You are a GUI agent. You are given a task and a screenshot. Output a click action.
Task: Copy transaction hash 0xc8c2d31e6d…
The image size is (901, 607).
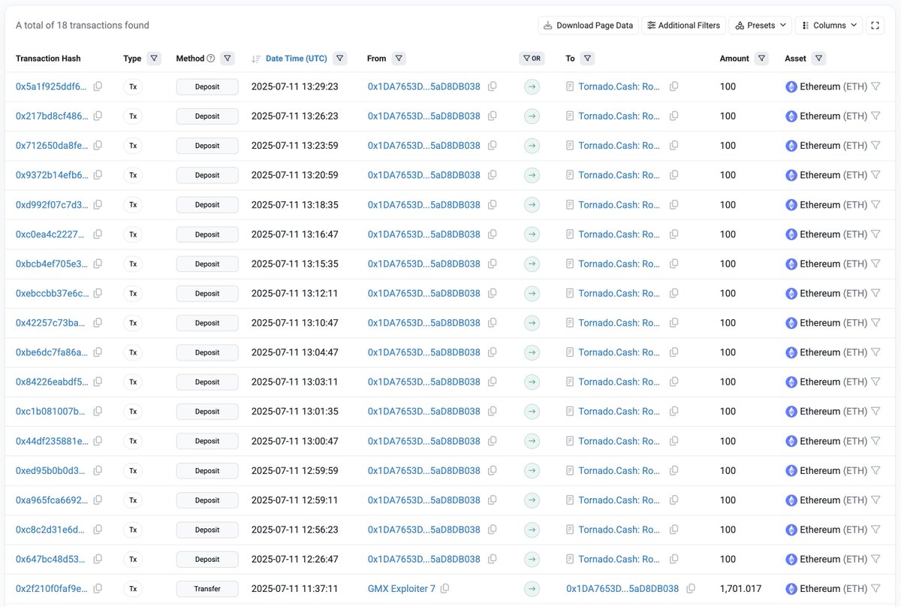[98, 530]
